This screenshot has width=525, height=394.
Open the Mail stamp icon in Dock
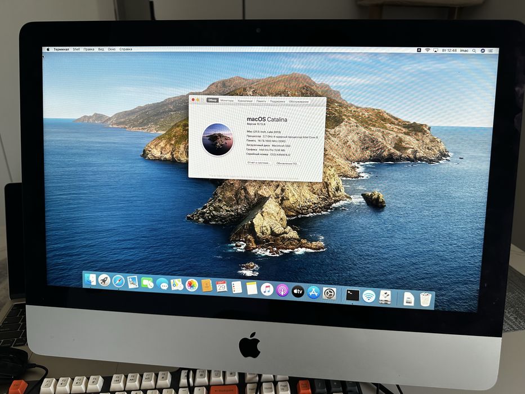tap(133, 282)
